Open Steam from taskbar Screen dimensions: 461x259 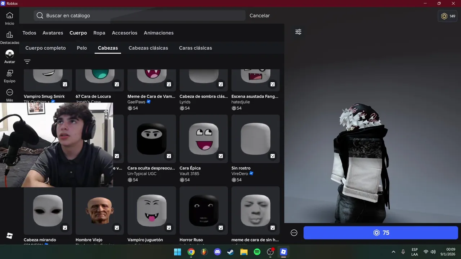click(230, 252)
